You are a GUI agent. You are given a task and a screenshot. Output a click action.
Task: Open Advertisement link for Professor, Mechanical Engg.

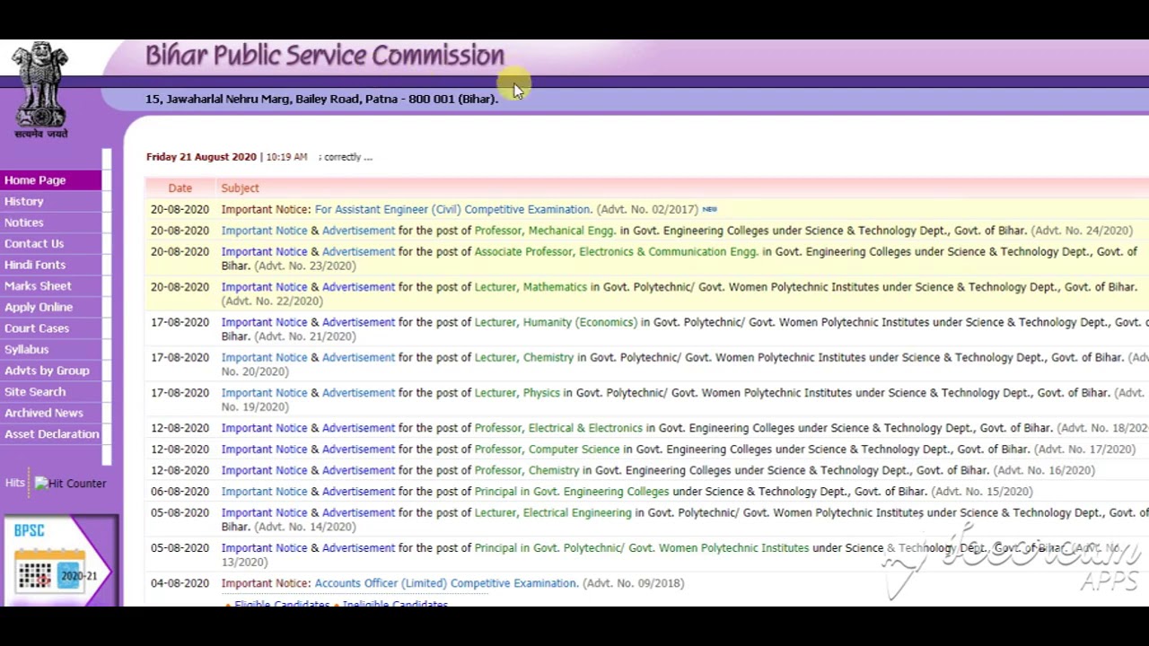click(358, 231)
